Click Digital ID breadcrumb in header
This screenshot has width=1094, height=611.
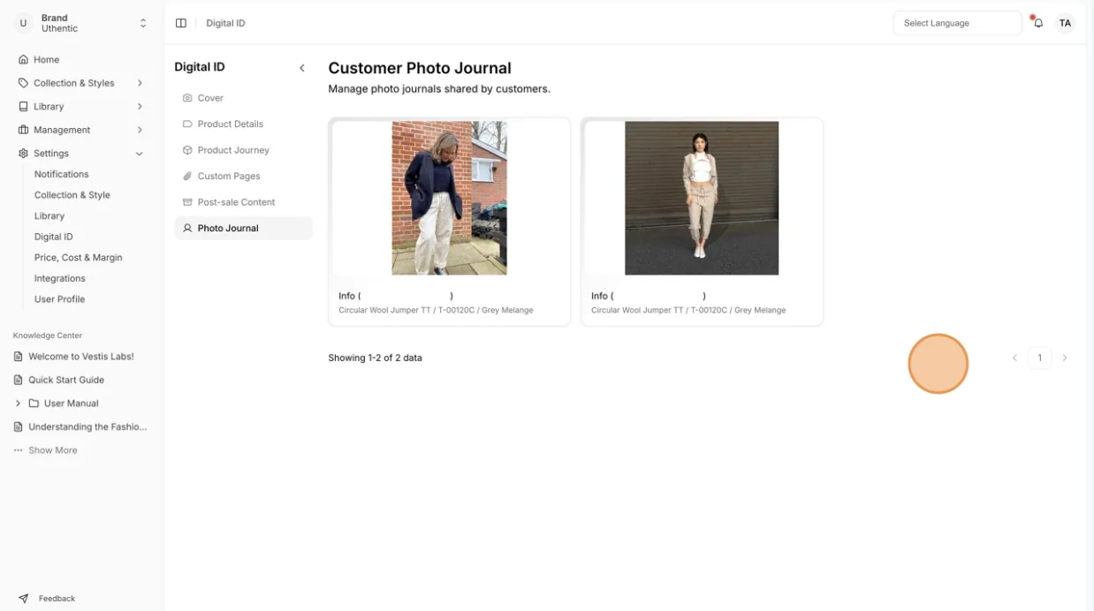point(226,23)
